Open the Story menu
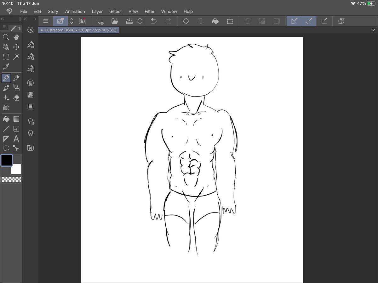The image size is (378, 283). (53, 11)
